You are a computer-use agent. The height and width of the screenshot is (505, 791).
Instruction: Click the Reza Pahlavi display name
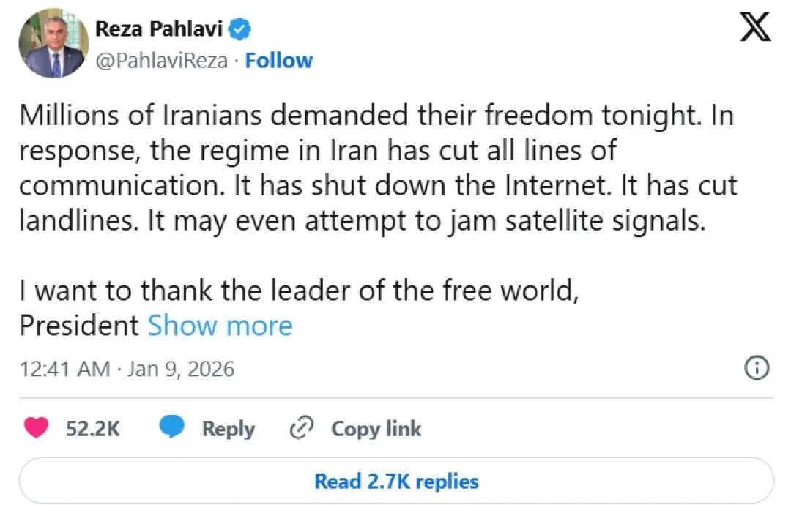pyautogui.click(x=160, y=30)
